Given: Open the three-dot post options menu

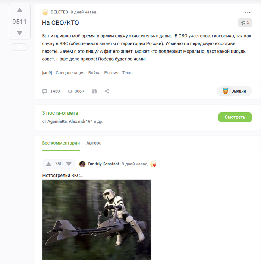Looking at the screenshot, I should (248, 12).
